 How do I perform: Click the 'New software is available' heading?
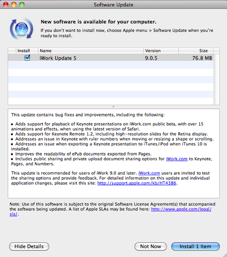click(x=99, y=22)
